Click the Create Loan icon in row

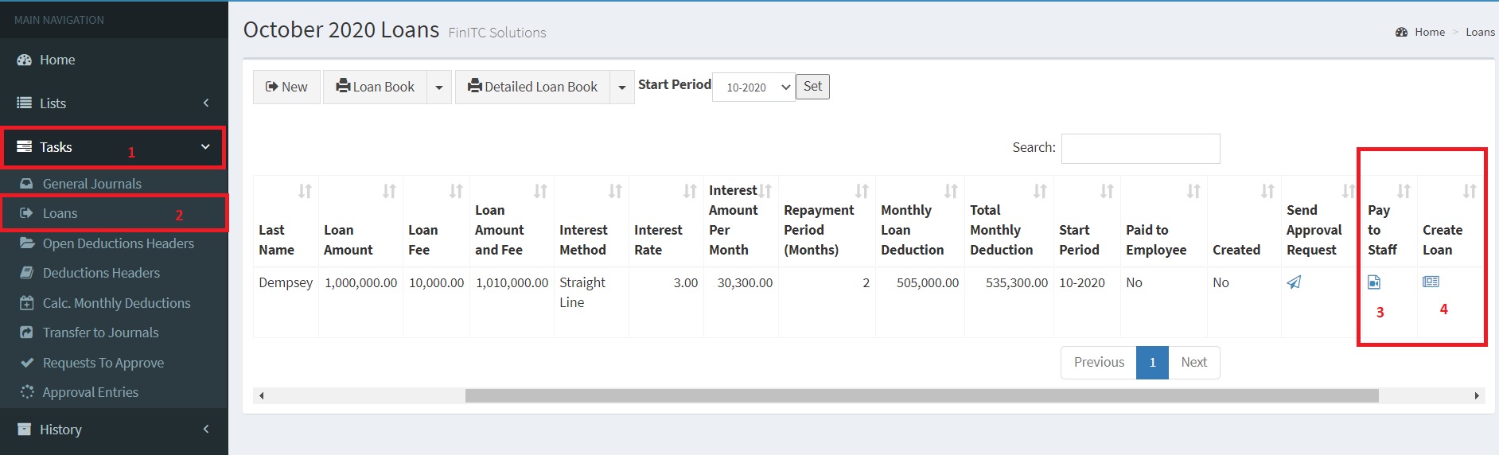tap(1431, 282)
